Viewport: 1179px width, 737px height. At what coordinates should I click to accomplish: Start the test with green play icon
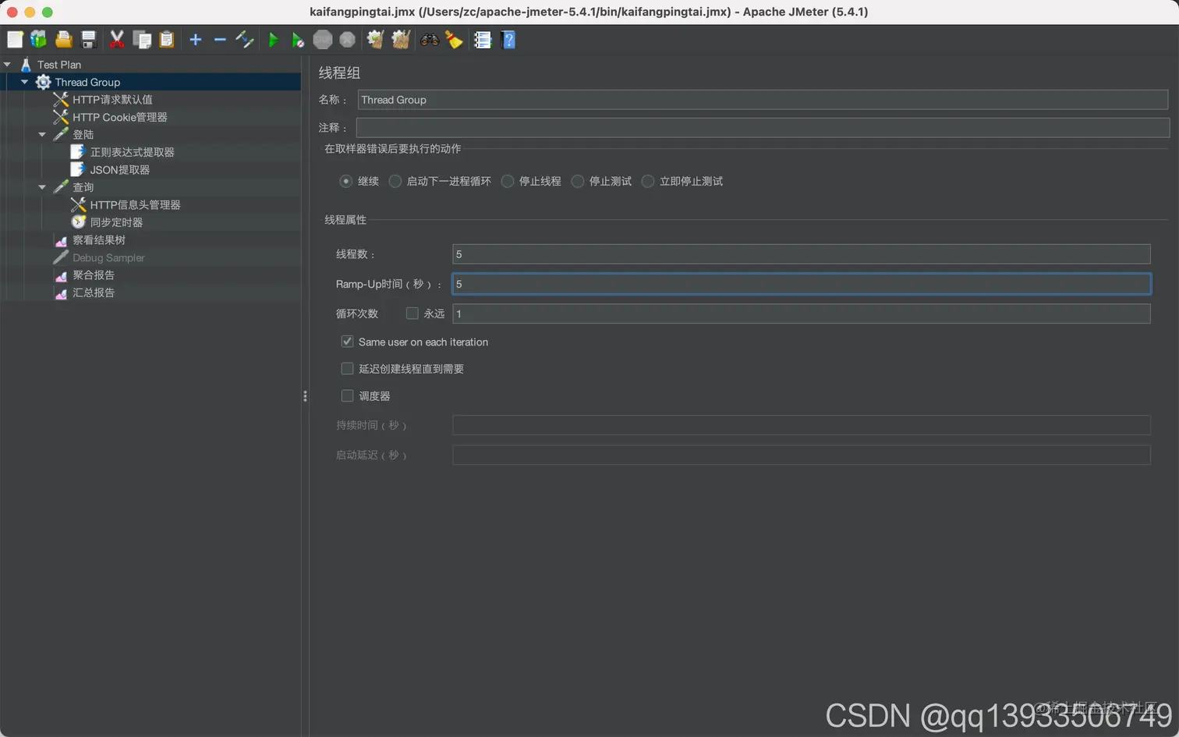tap(273, 40)
